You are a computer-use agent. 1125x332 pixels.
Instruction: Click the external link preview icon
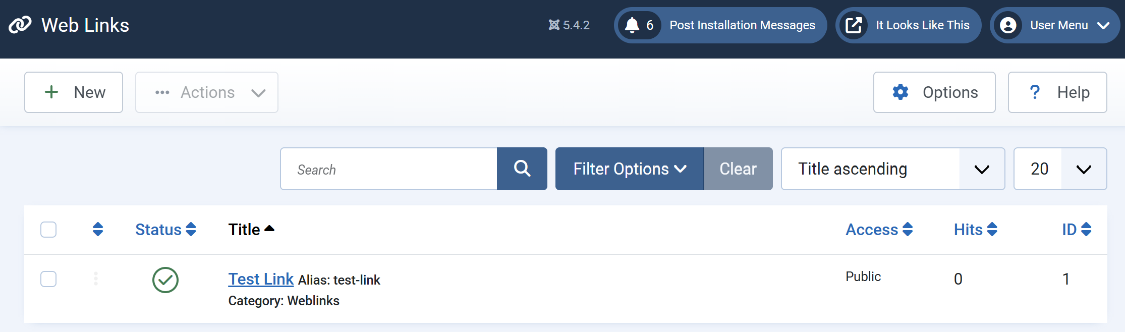coord(854,25)
